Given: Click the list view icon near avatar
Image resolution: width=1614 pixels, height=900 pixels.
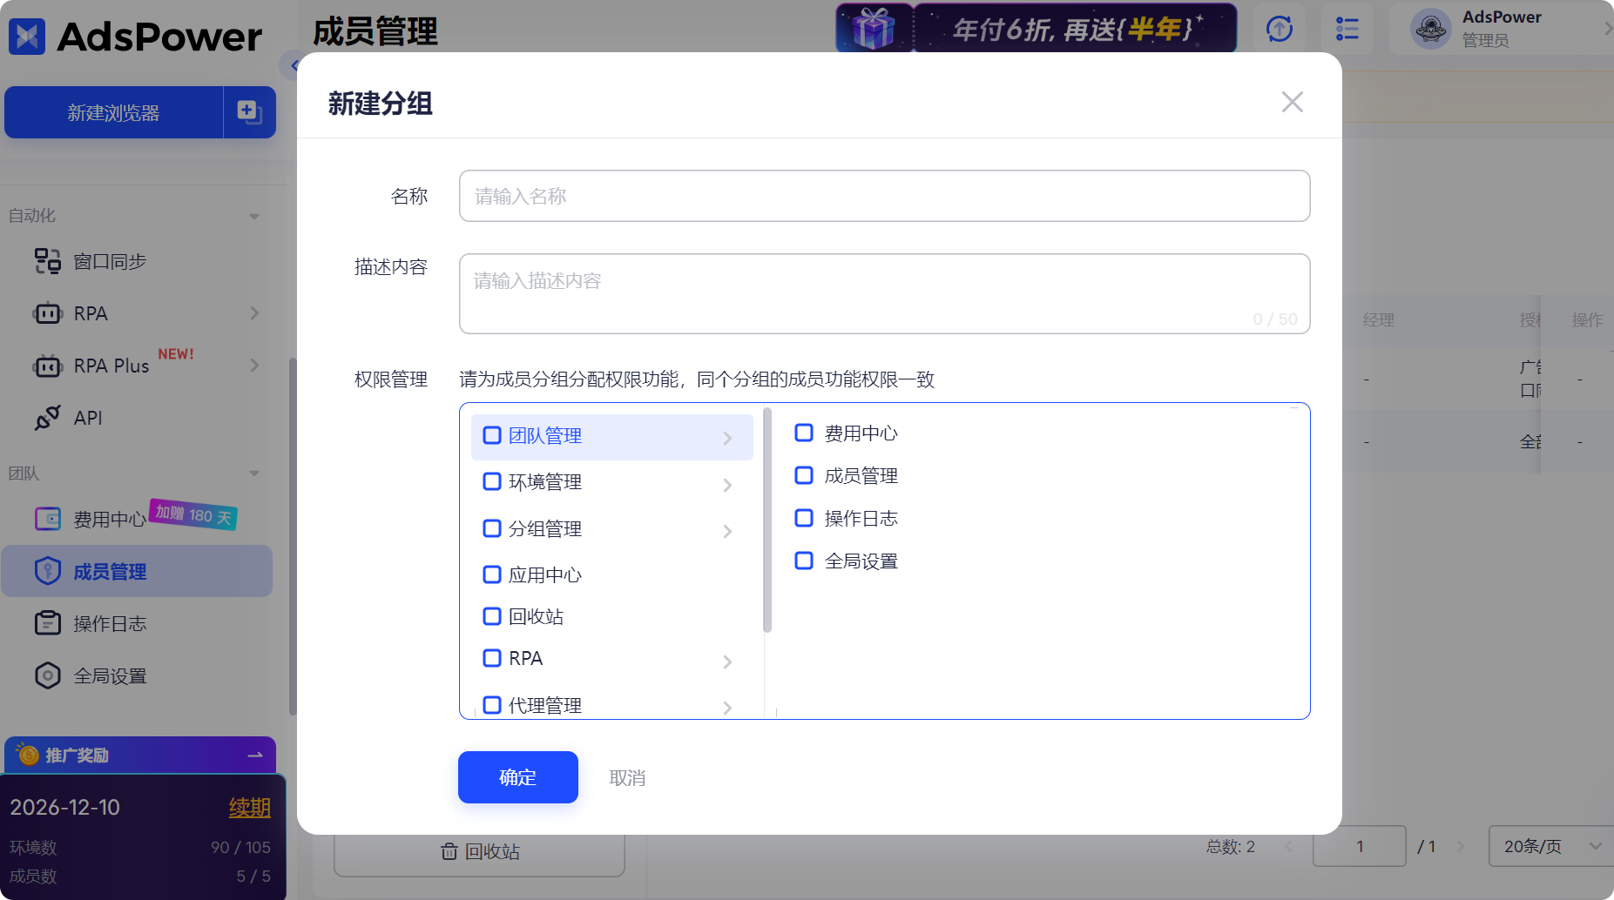Looking at the screenshot, I should 1347,29.
